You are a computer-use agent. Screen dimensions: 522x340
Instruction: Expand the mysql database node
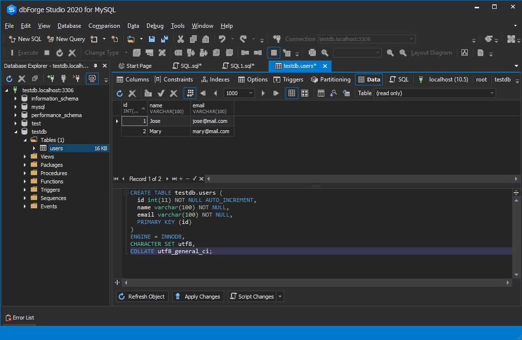(x=15, y=107)
